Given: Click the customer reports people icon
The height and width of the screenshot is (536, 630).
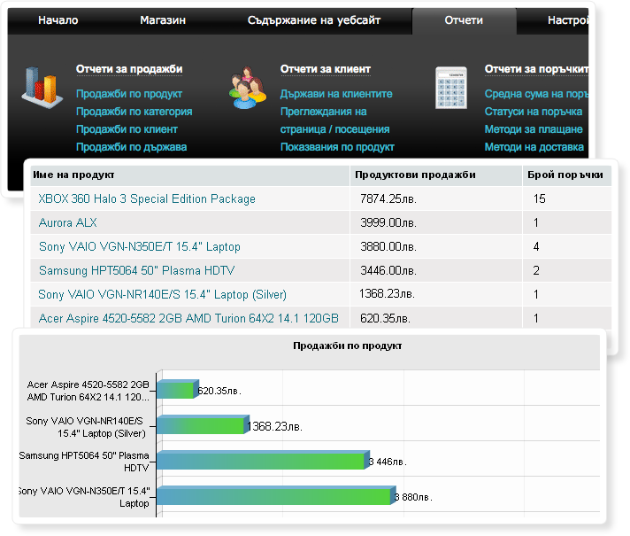Looking at the screenshot, I should [x=248, y=89].
